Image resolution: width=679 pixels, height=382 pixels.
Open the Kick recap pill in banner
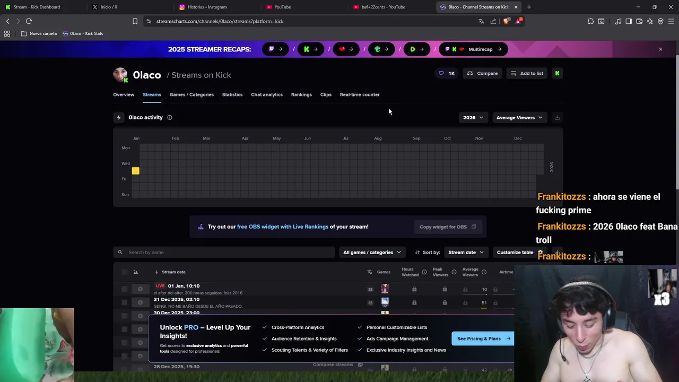click(x=310, y=49)
